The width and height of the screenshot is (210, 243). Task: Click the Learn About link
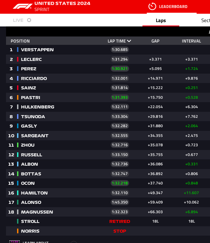[35, 241]
